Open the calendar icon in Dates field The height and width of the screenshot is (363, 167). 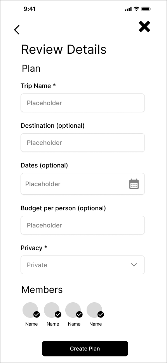pyautogui.click(x=134, y=184)
